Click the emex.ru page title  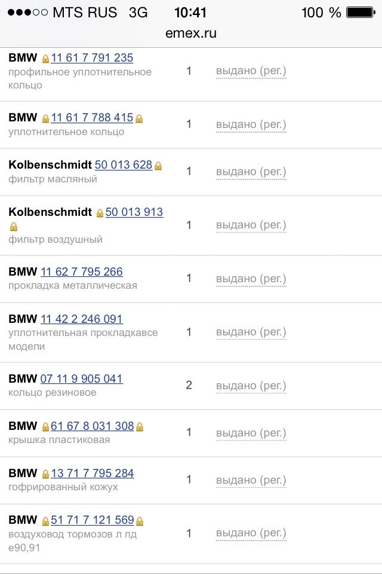pos(190,33)
